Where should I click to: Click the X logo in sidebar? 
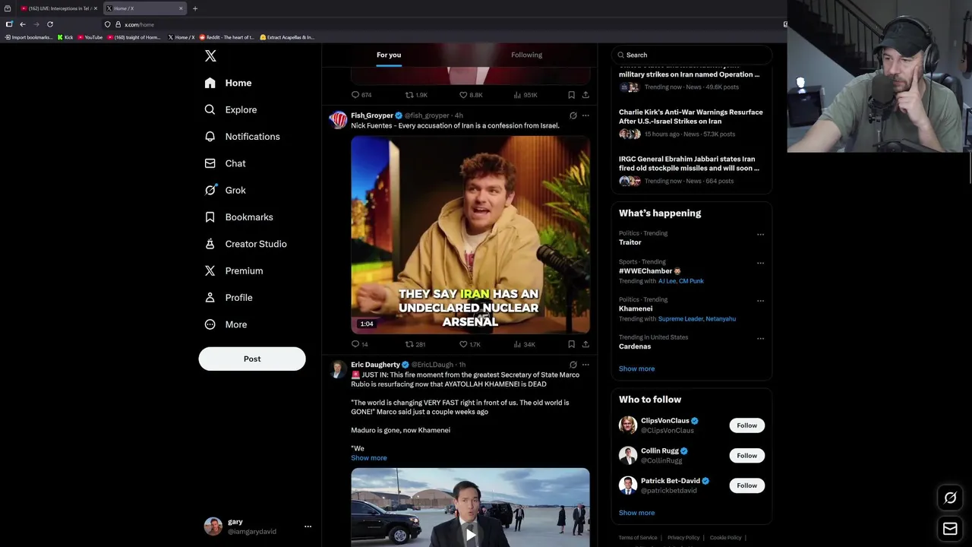point(210,55)
